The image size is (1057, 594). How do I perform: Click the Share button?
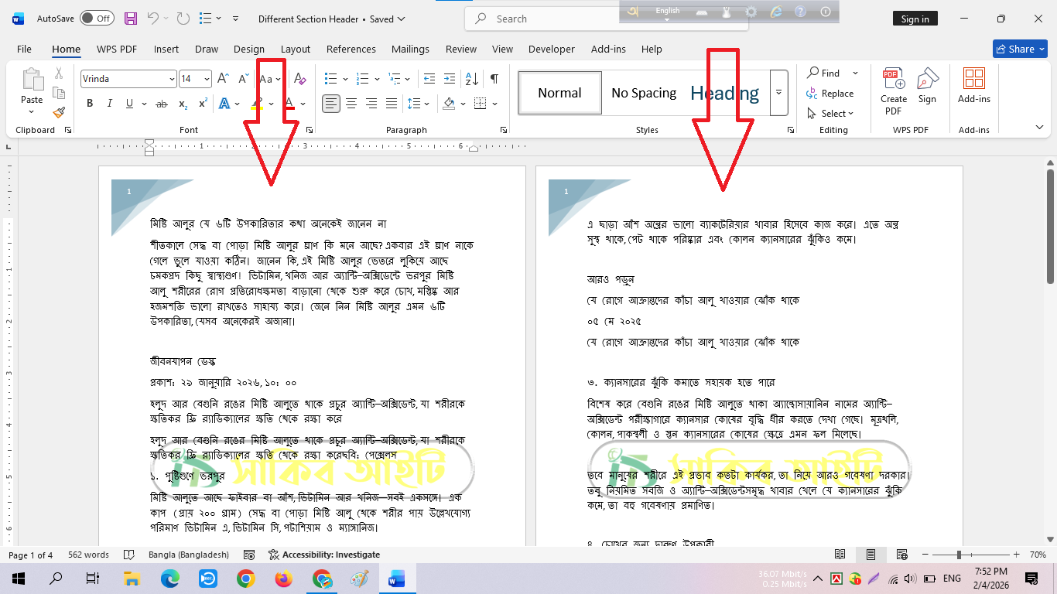[x=1020, y=49]
